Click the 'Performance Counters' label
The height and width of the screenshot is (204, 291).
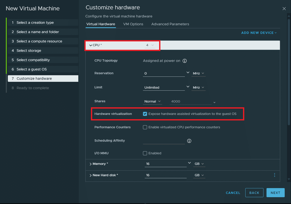112,127
